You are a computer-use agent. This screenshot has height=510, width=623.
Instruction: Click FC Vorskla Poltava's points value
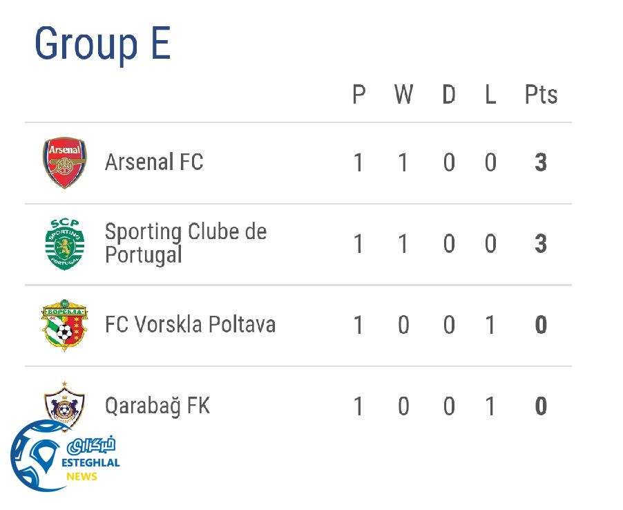(541, 325)
